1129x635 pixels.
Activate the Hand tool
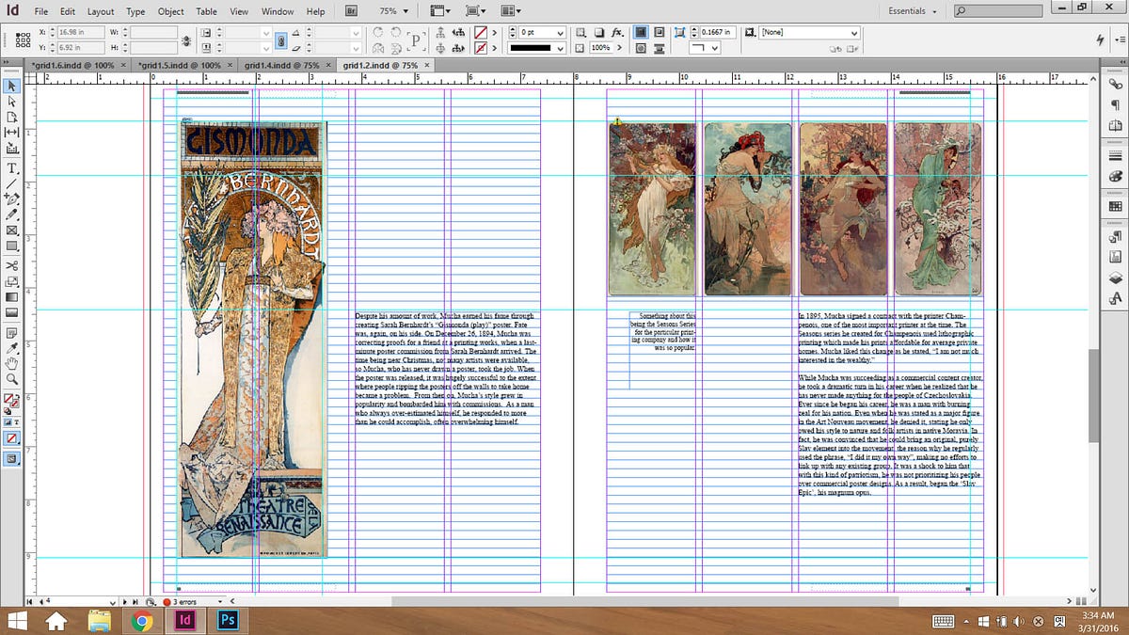point(12,362)
